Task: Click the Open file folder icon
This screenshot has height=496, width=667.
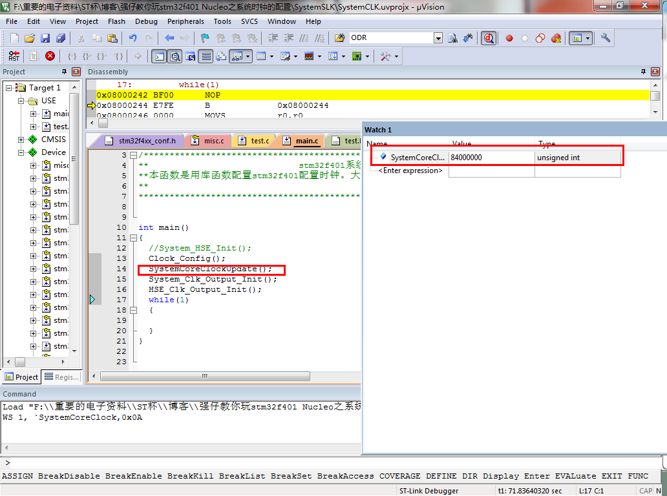Action: coord(29,38)
